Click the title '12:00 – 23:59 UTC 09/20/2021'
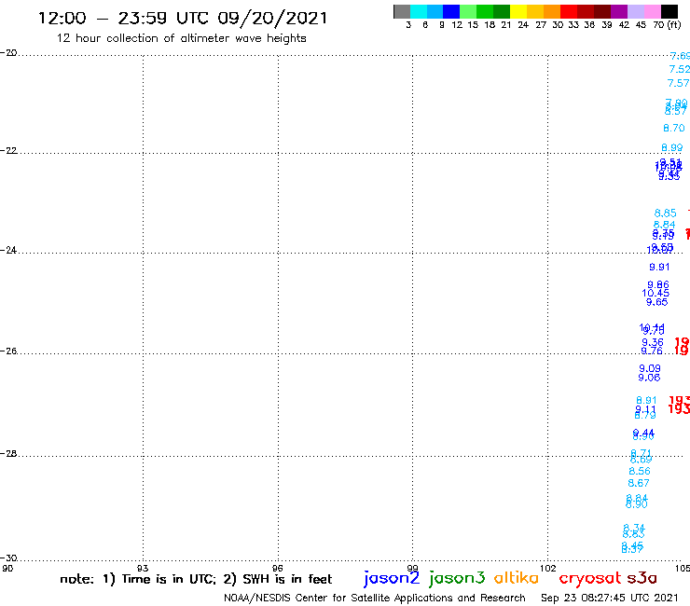This screenshot has width=690, height=606. [183, 19]
